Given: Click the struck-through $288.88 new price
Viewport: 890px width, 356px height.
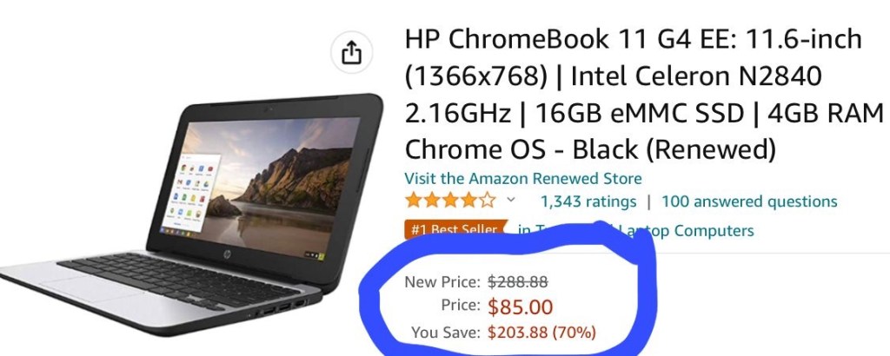Looking at the screenshot, I should pyautogui.click(x=518, y=281).
